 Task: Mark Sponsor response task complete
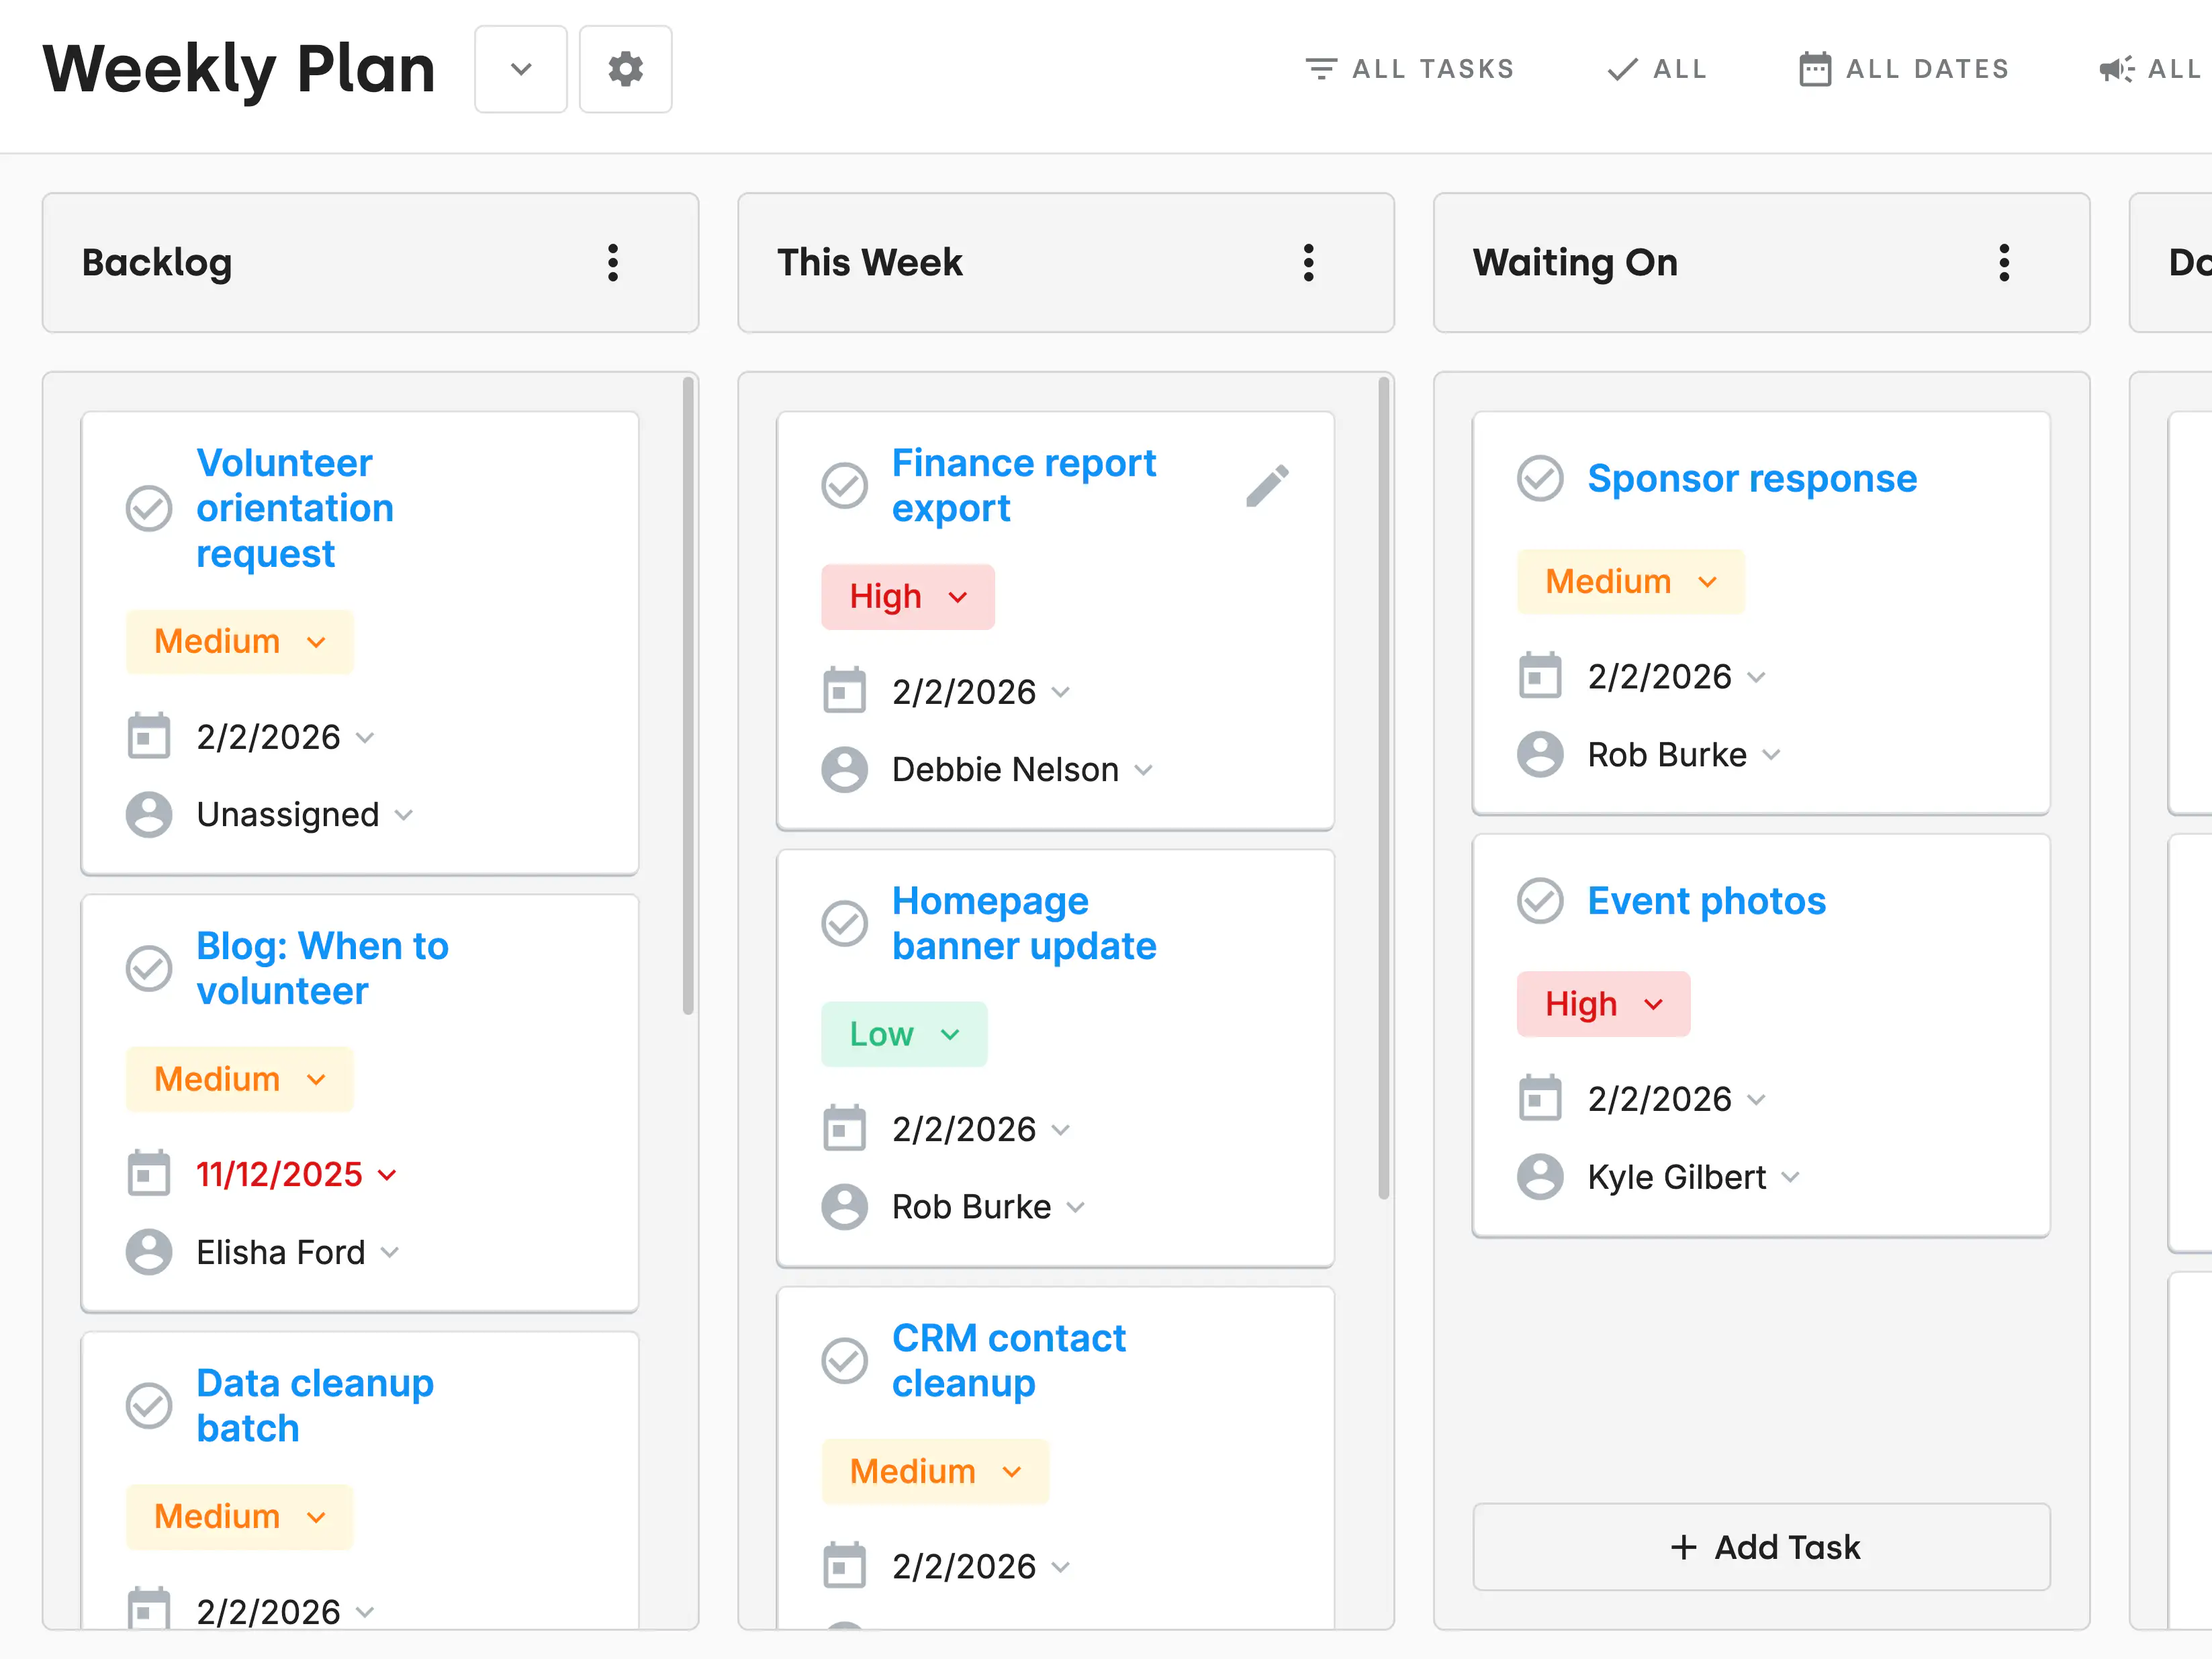click(x=1539, y=478)
